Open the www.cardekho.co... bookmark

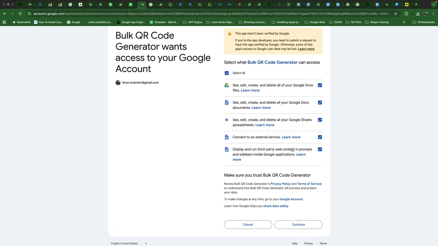[98, 22]
